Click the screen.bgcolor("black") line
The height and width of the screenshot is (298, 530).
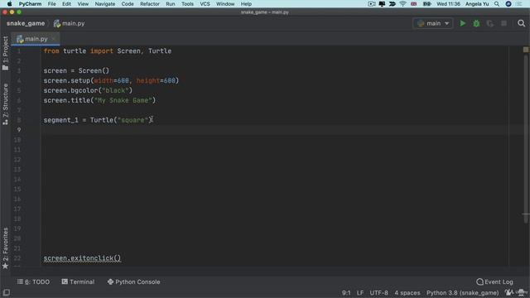(88, 90)
